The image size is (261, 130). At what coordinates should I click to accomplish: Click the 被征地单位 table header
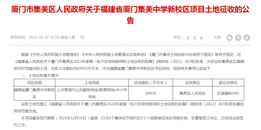click(228, 83)
